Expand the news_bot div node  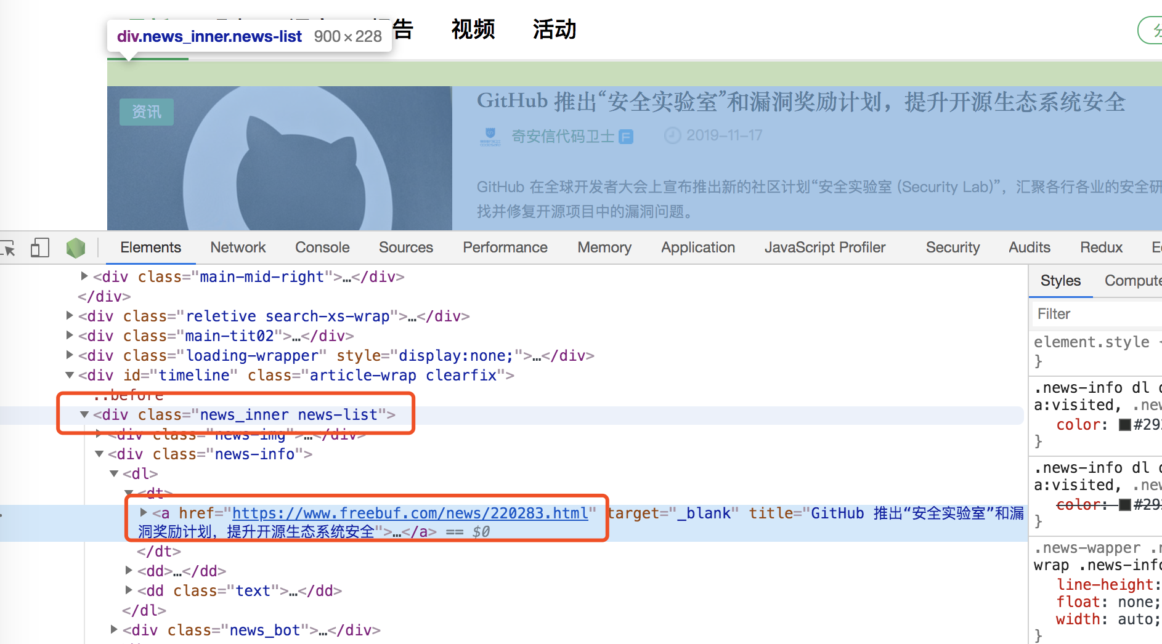114,629
